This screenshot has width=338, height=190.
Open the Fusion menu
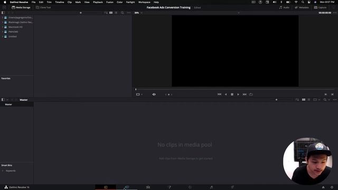(110, 2)
